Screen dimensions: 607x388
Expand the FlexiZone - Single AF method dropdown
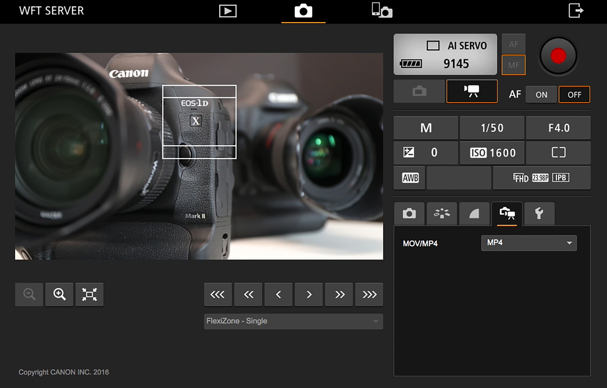(x=293, y=321)
